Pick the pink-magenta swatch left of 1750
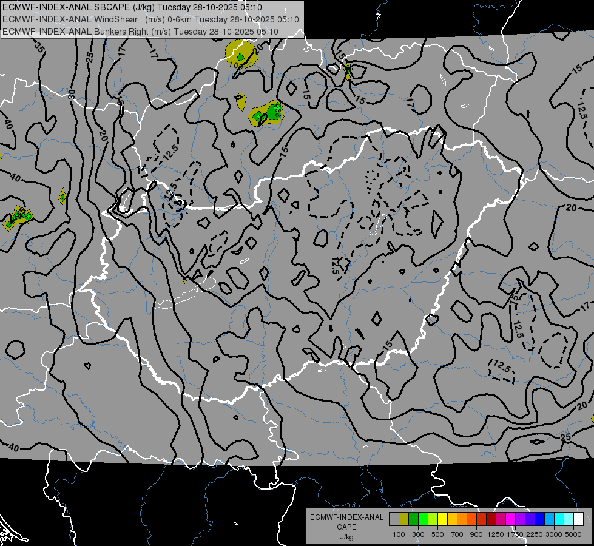Viewport: 594px width, 546px height. point(501,519)
